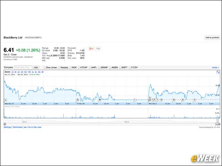222x166 pixels.
Task: Enable the HTCKF comparison checkbox
Action: point(79,68)
